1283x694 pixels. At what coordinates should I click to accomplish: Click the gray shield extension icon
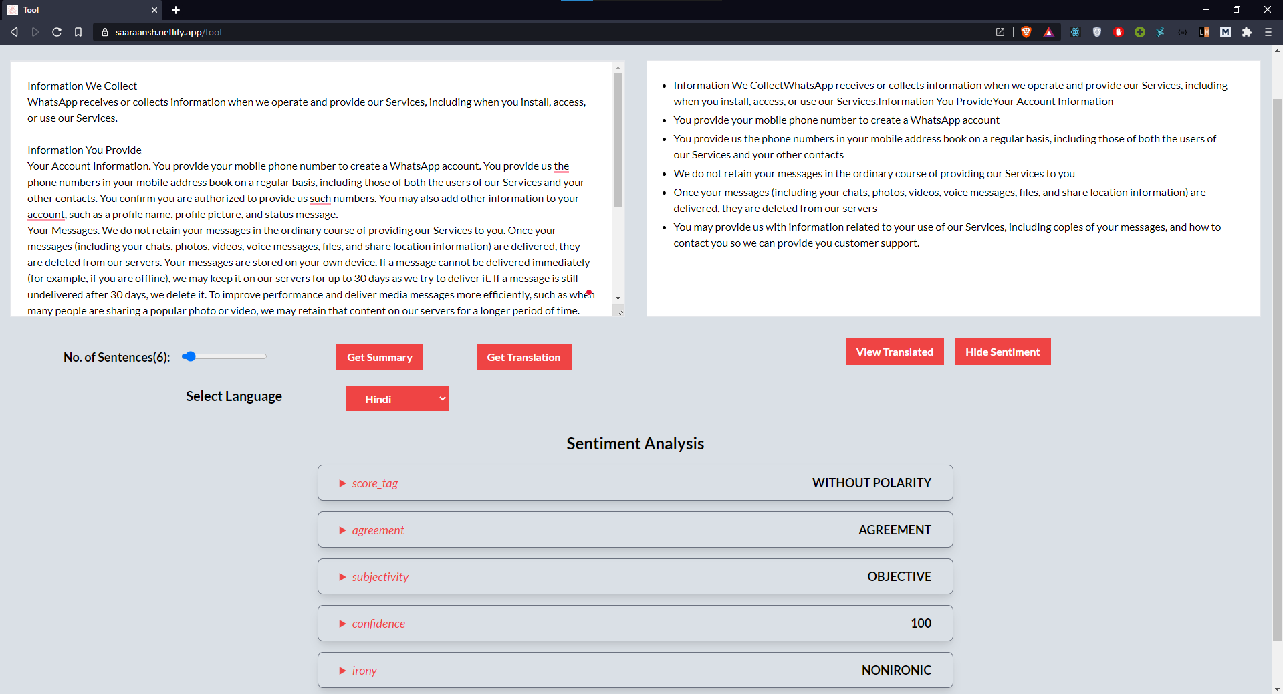click(x=1097, y=32)
